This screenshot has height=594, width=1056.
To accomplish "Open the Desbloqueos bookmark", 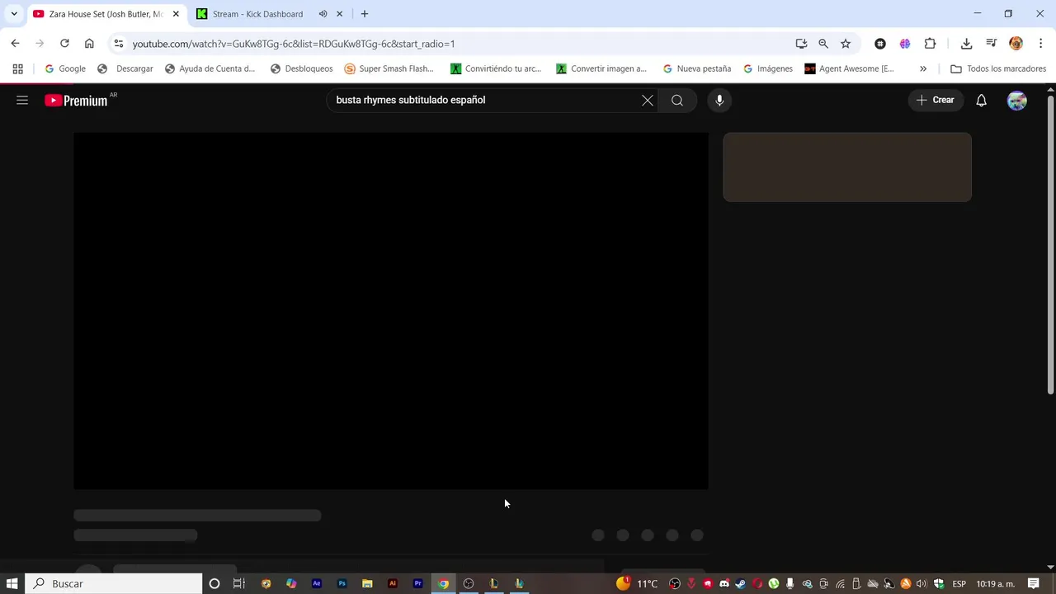I will [301, 68].
